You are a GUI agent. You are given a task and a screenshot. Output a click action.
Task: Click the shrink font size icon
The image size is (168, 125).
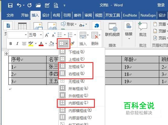[53, 35]
